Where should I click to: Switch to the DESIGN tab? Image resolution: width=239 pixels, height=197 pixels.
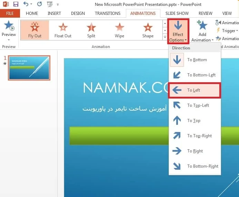point(78,13)
